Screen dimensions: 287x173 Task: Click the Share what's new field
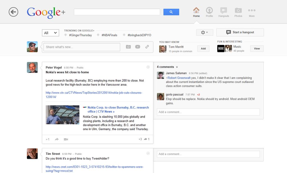pos(82,47)
